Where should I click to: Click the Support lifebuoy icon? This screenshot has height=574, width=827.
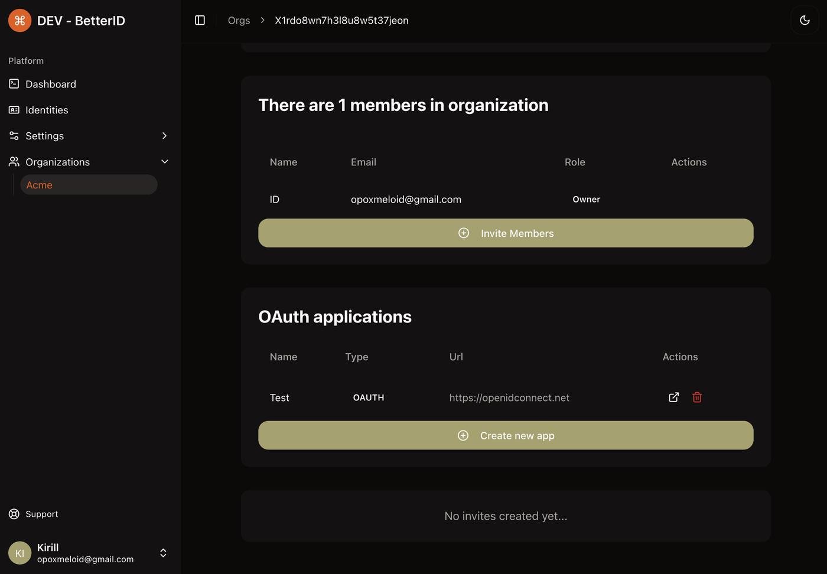[x=14, y=514]
